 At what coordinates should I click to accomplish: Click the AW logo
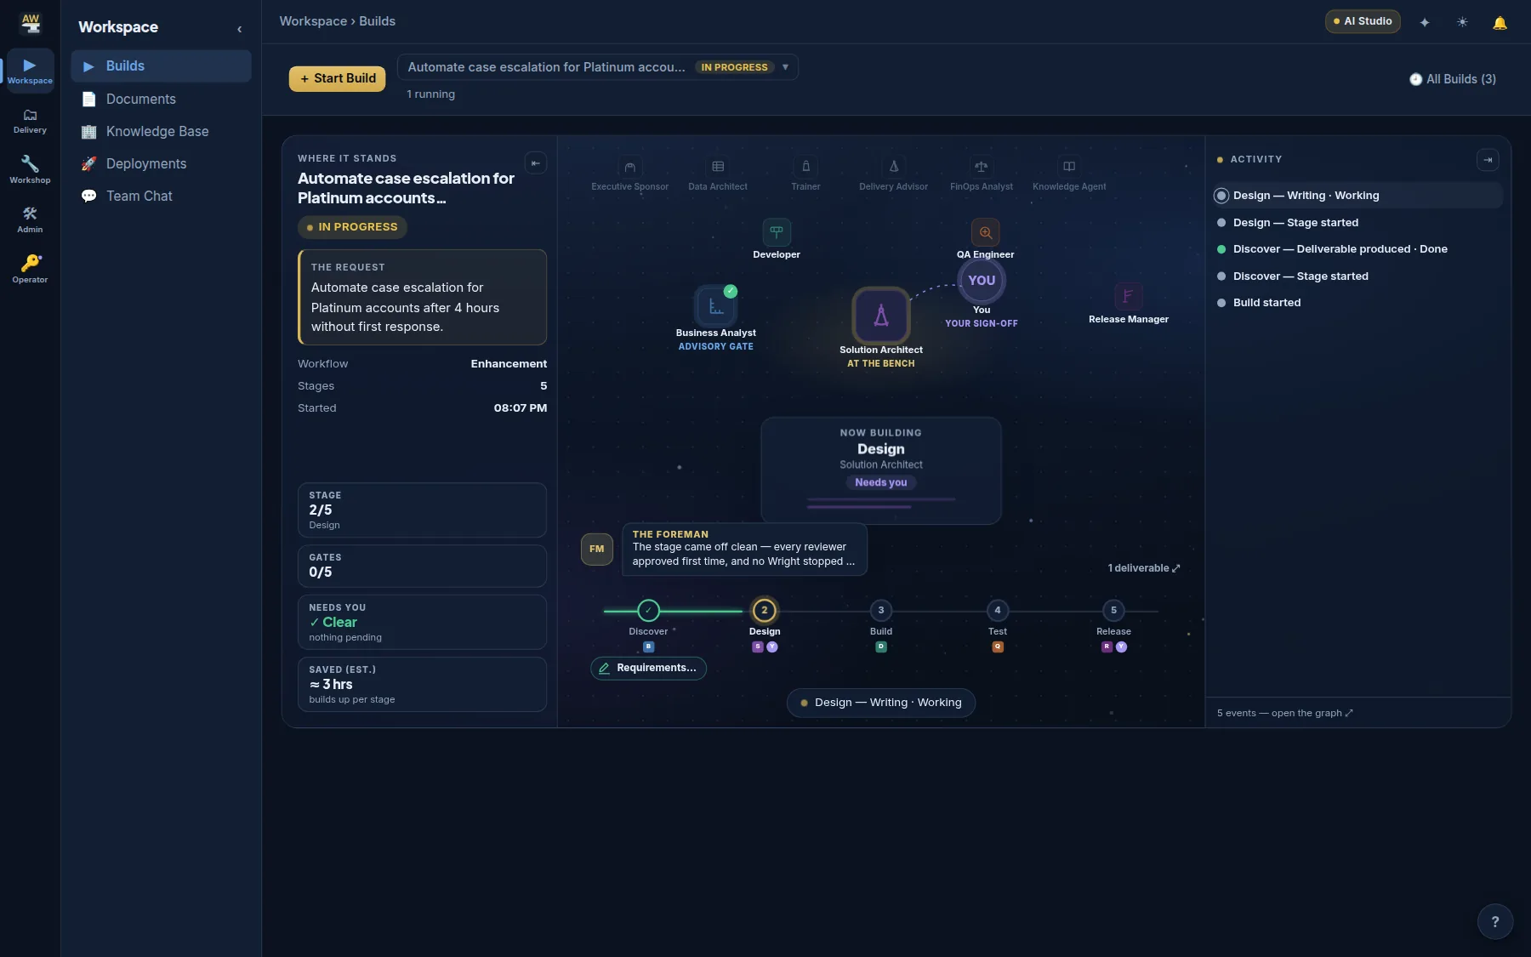pyautogui.click(x=31, y=23)
